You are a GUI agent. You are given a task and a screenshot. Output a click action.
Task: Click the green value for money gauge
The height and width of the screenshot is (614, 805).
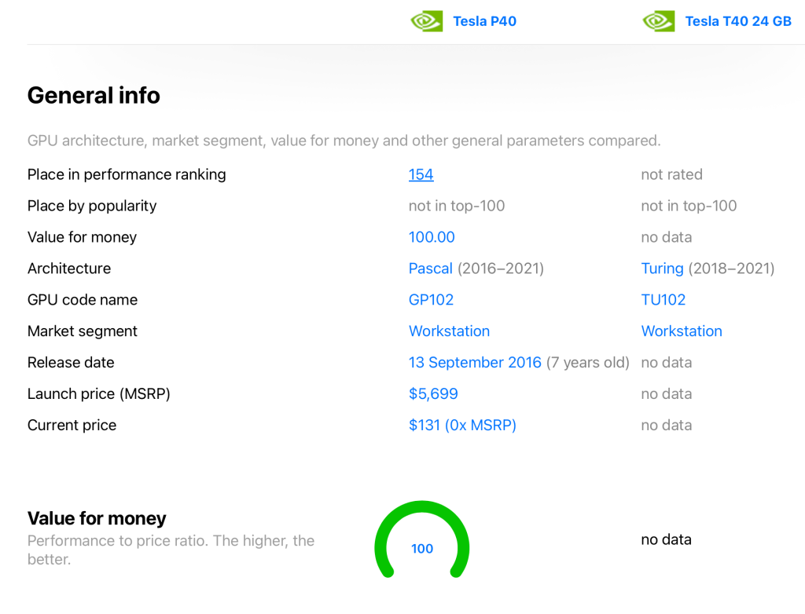[x=422, y=510]
